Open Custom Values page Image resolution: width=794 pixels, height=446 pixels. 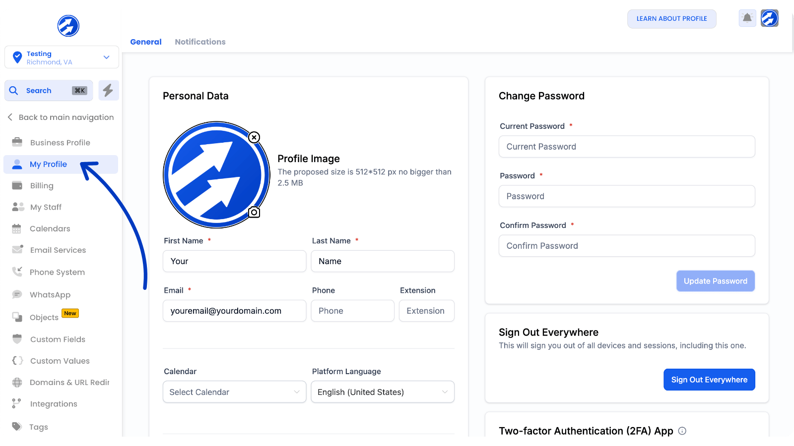coord(61,361)
